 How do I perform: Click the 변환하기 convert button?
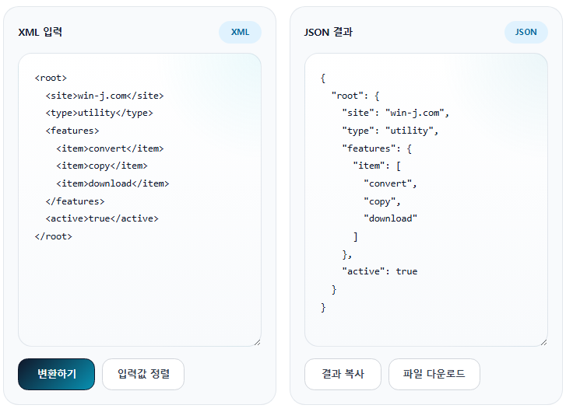click(56, 374)
